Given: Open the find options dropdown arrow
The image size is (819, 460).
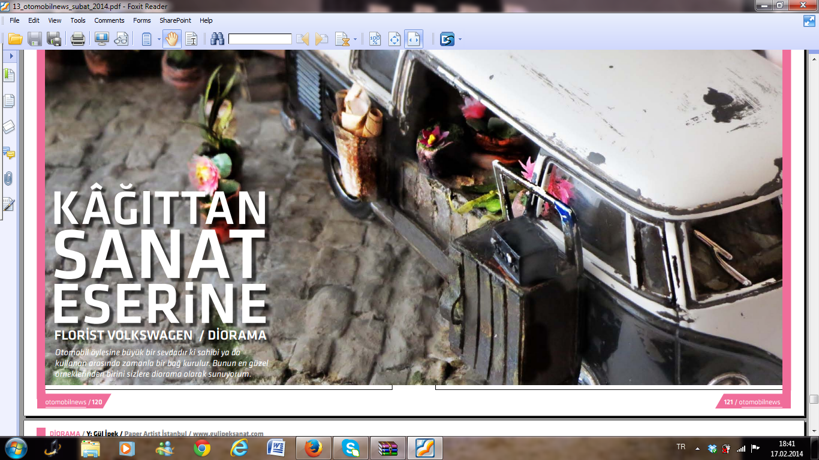Looking at the screenshot, I should tap(355, 40).
